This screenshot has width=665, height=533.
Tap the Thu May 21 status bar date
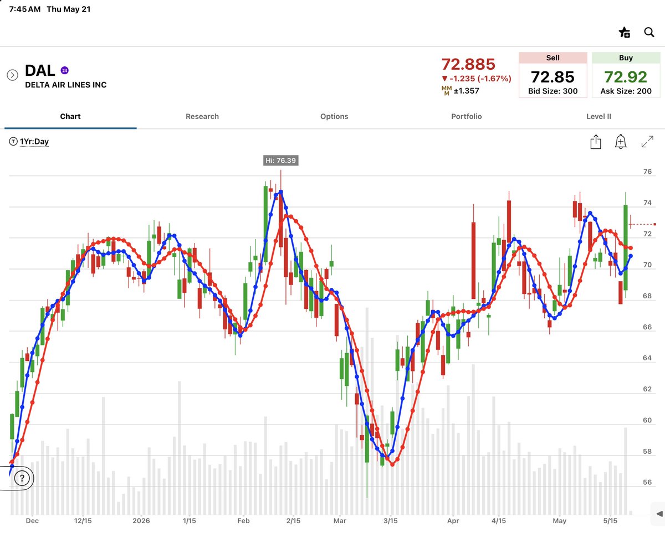click(69, 9)
